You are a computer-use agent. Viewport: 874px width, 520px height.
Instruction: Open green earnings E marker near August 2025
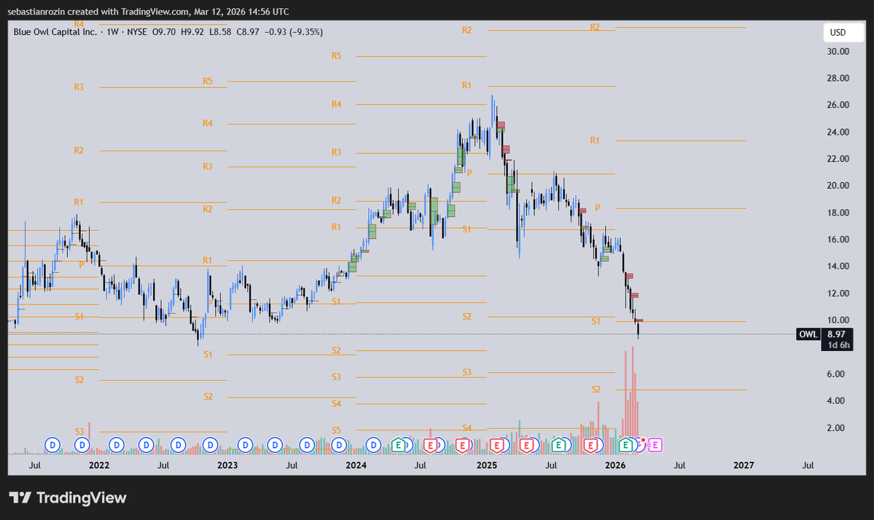pyautogui.click(x=559, y=445)
